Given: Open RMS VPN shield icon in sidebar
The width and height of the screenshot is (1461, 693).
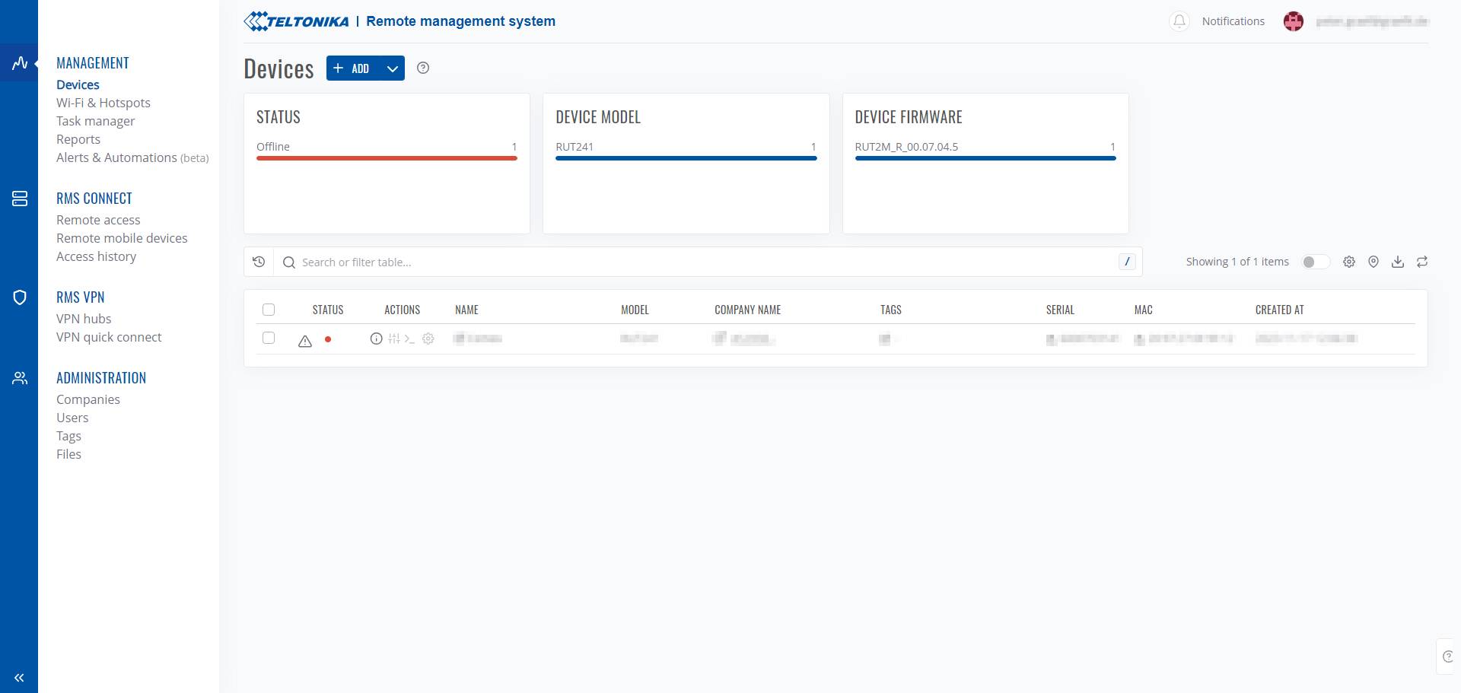Looking at the screenshot, I should 20,297.
